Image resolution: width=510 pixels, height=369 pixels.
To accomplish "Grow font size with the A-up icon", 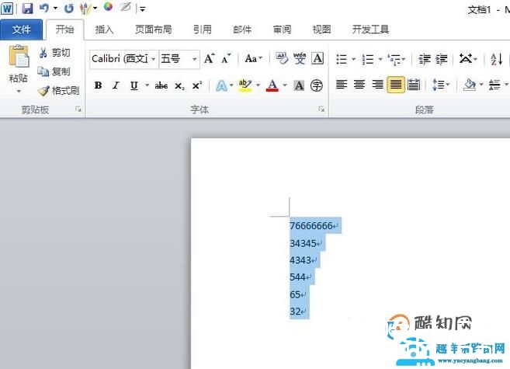I will (210, 58).
